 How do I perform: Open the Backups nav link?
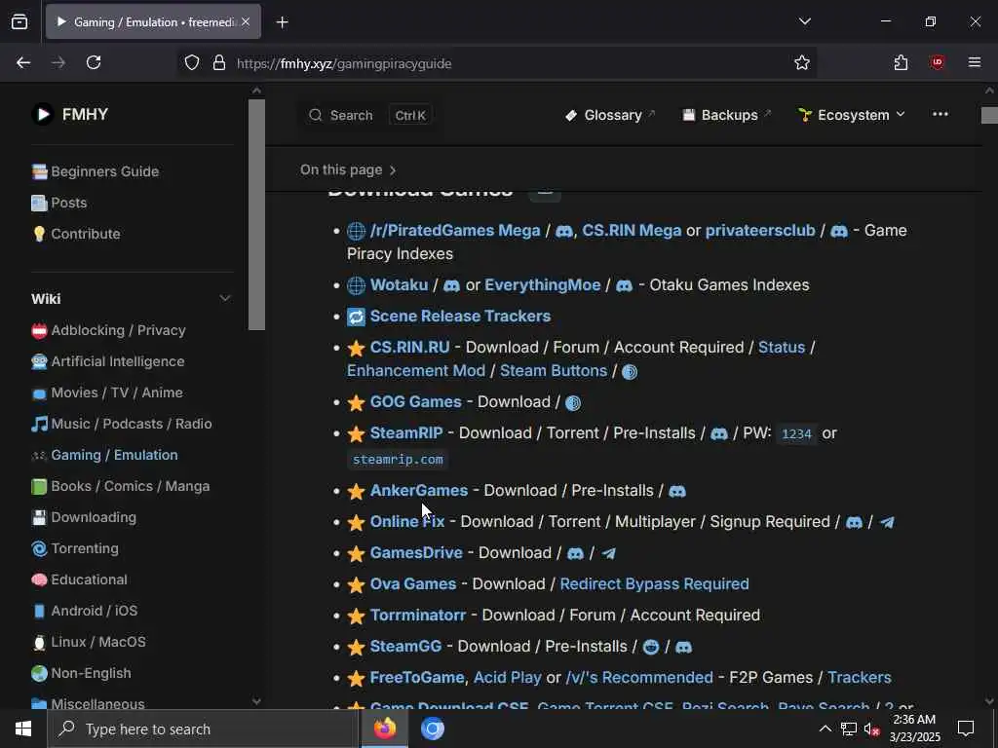(x=726, y=115)
